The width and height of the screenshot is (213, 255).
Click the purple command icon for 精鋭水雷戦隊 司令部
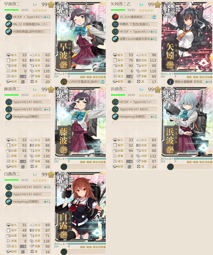pyautogui.click(x=170, y=82)
